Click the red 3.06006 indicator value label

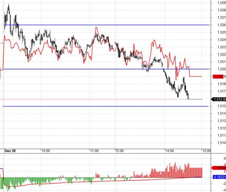coord(219,168)
